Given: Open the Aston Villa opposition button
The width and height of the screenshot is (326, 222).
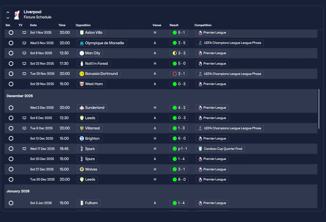Looking at the screenshot, I should (x=91, y=33).
